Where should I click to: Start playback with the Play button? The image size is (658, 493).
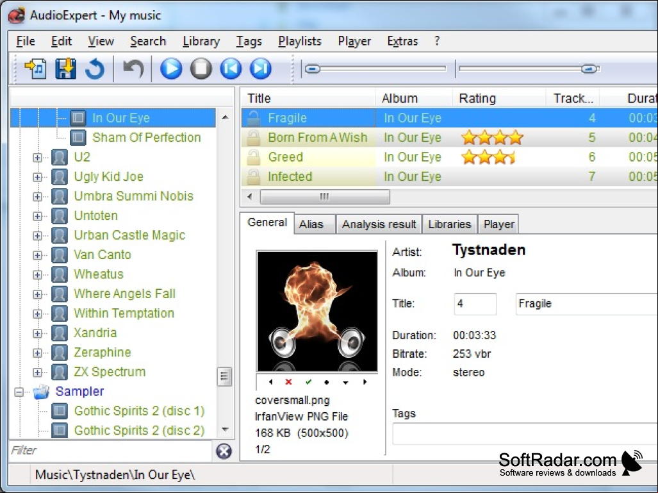click(x=171, y=69)
